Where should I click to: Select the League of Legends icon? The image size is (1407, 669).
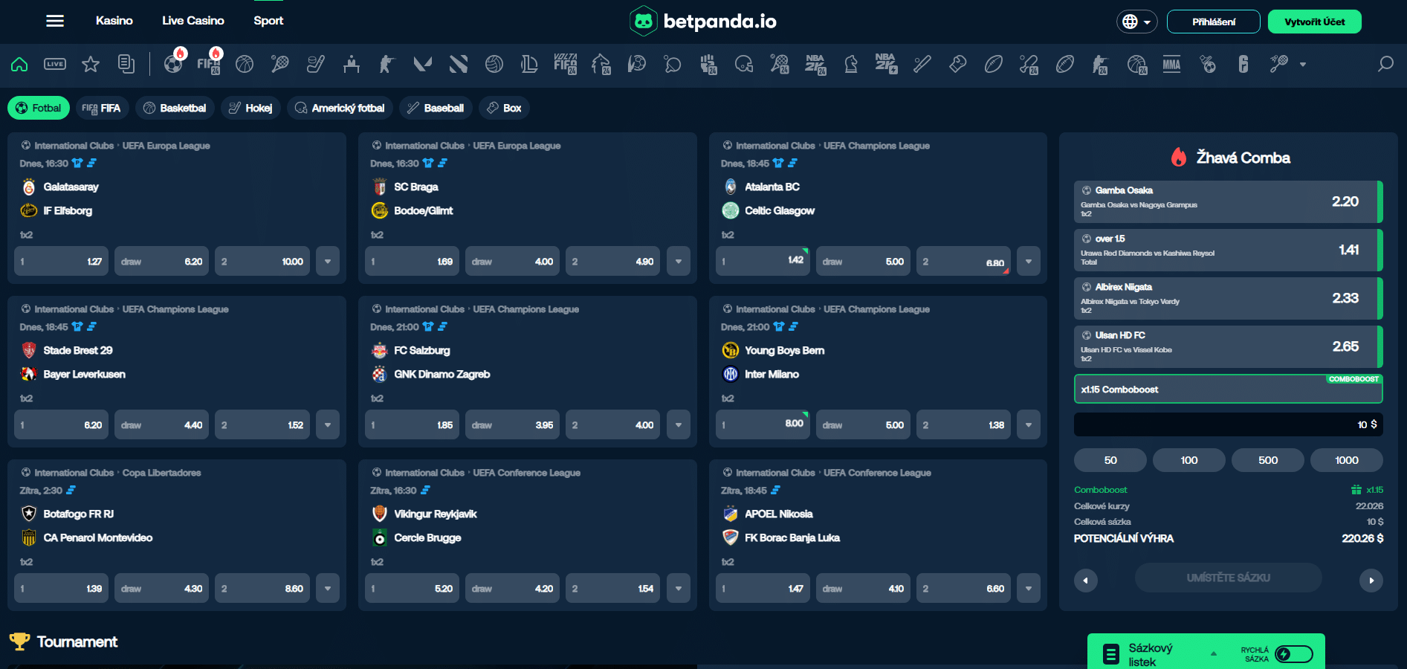(529, 65)
